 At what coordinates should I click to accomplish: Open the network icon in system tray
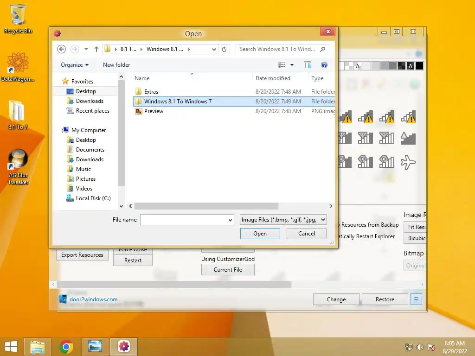pos(409,347)
